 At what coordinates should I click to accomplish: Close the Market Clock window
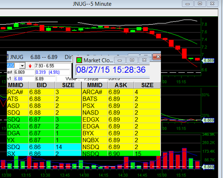pyautogui.click(x=144, y=60)
